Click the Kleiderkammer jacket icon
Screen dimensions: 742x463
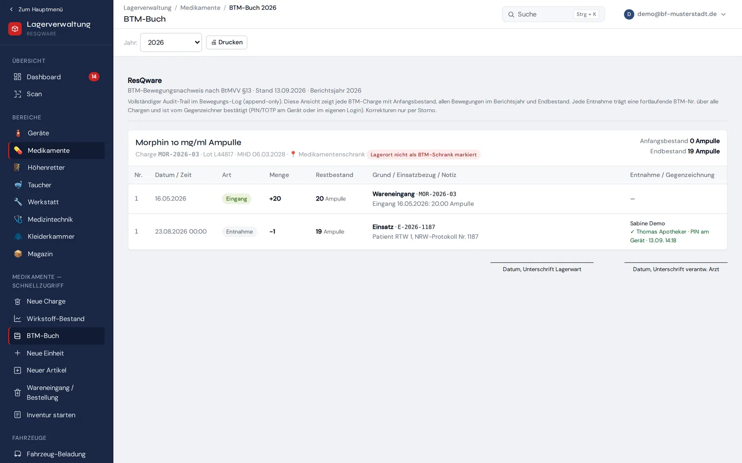pyautogui.click(x=18, y=237)
